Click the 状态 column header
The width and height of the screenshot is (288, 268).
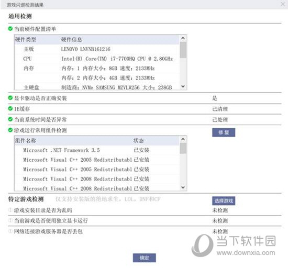(138, 141)
